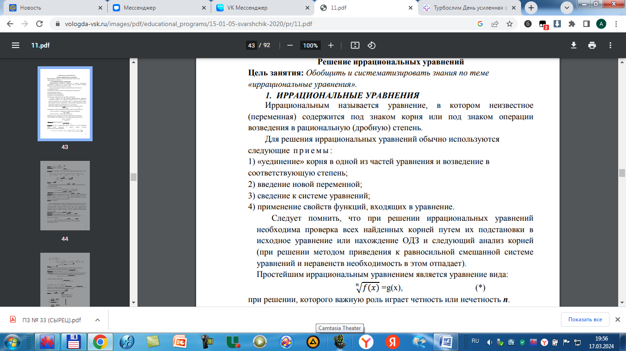The width and height of the screenshot is (626, 351).
Task: Click the zoom in plus icon
Action: (331, 45)
